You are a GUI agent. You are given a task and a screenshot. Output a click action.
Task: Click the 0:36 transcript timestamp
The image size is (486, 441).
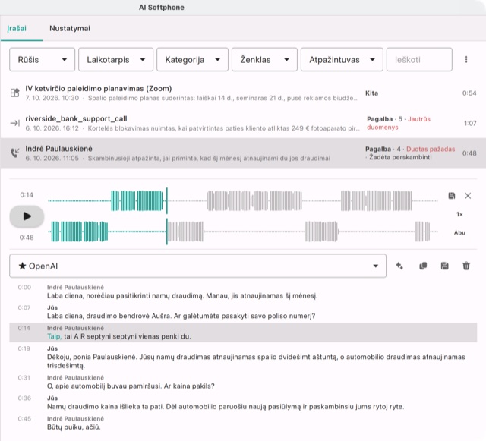[24, 398]
